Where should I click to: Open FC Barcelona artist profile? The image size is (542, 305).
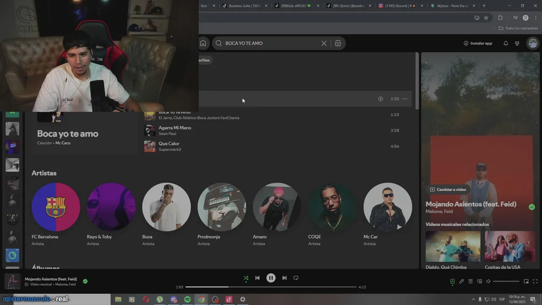point(56,207)
